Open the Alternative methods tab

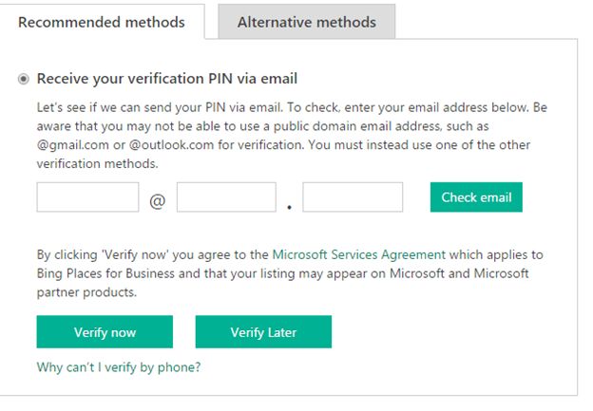306,22
